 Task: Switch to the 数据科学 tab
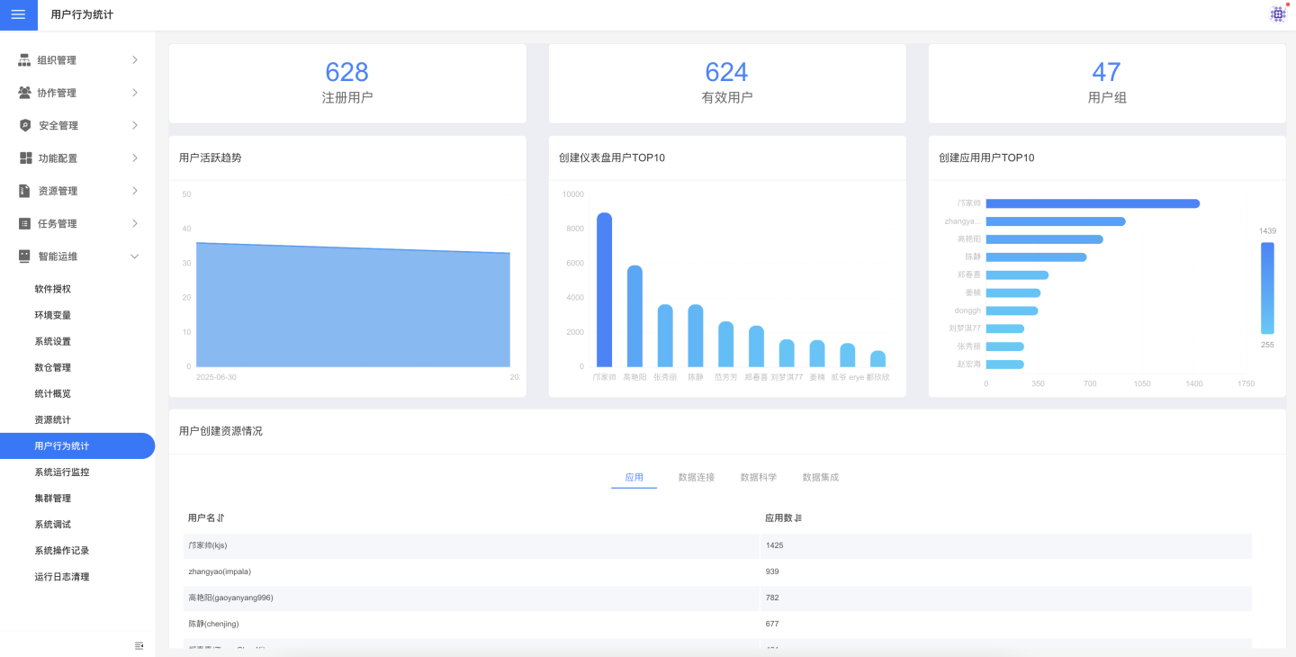tap(758, 477)
